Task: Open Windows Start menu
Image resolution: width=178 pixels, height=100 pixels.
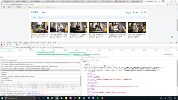Action: click(2, 98)
